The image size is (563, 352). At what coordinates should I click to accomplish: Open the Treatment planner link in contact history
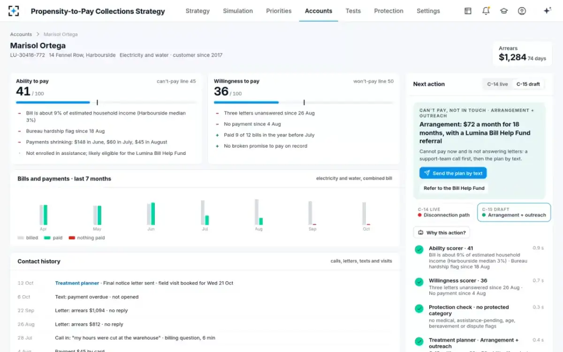pyautogui.click(x=77, y=283)
